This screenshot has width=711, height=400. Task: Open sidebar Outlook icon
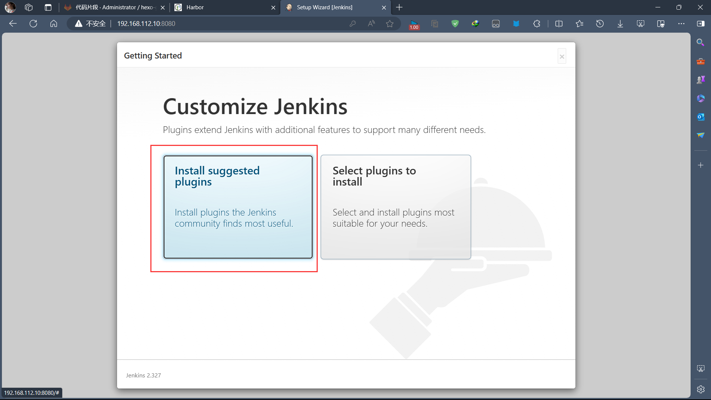click(x=700, y=117)
